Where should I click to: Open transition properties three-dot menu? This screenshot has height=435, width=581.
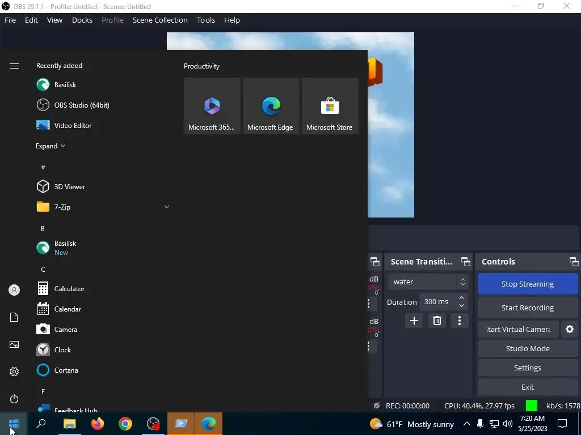460,321
